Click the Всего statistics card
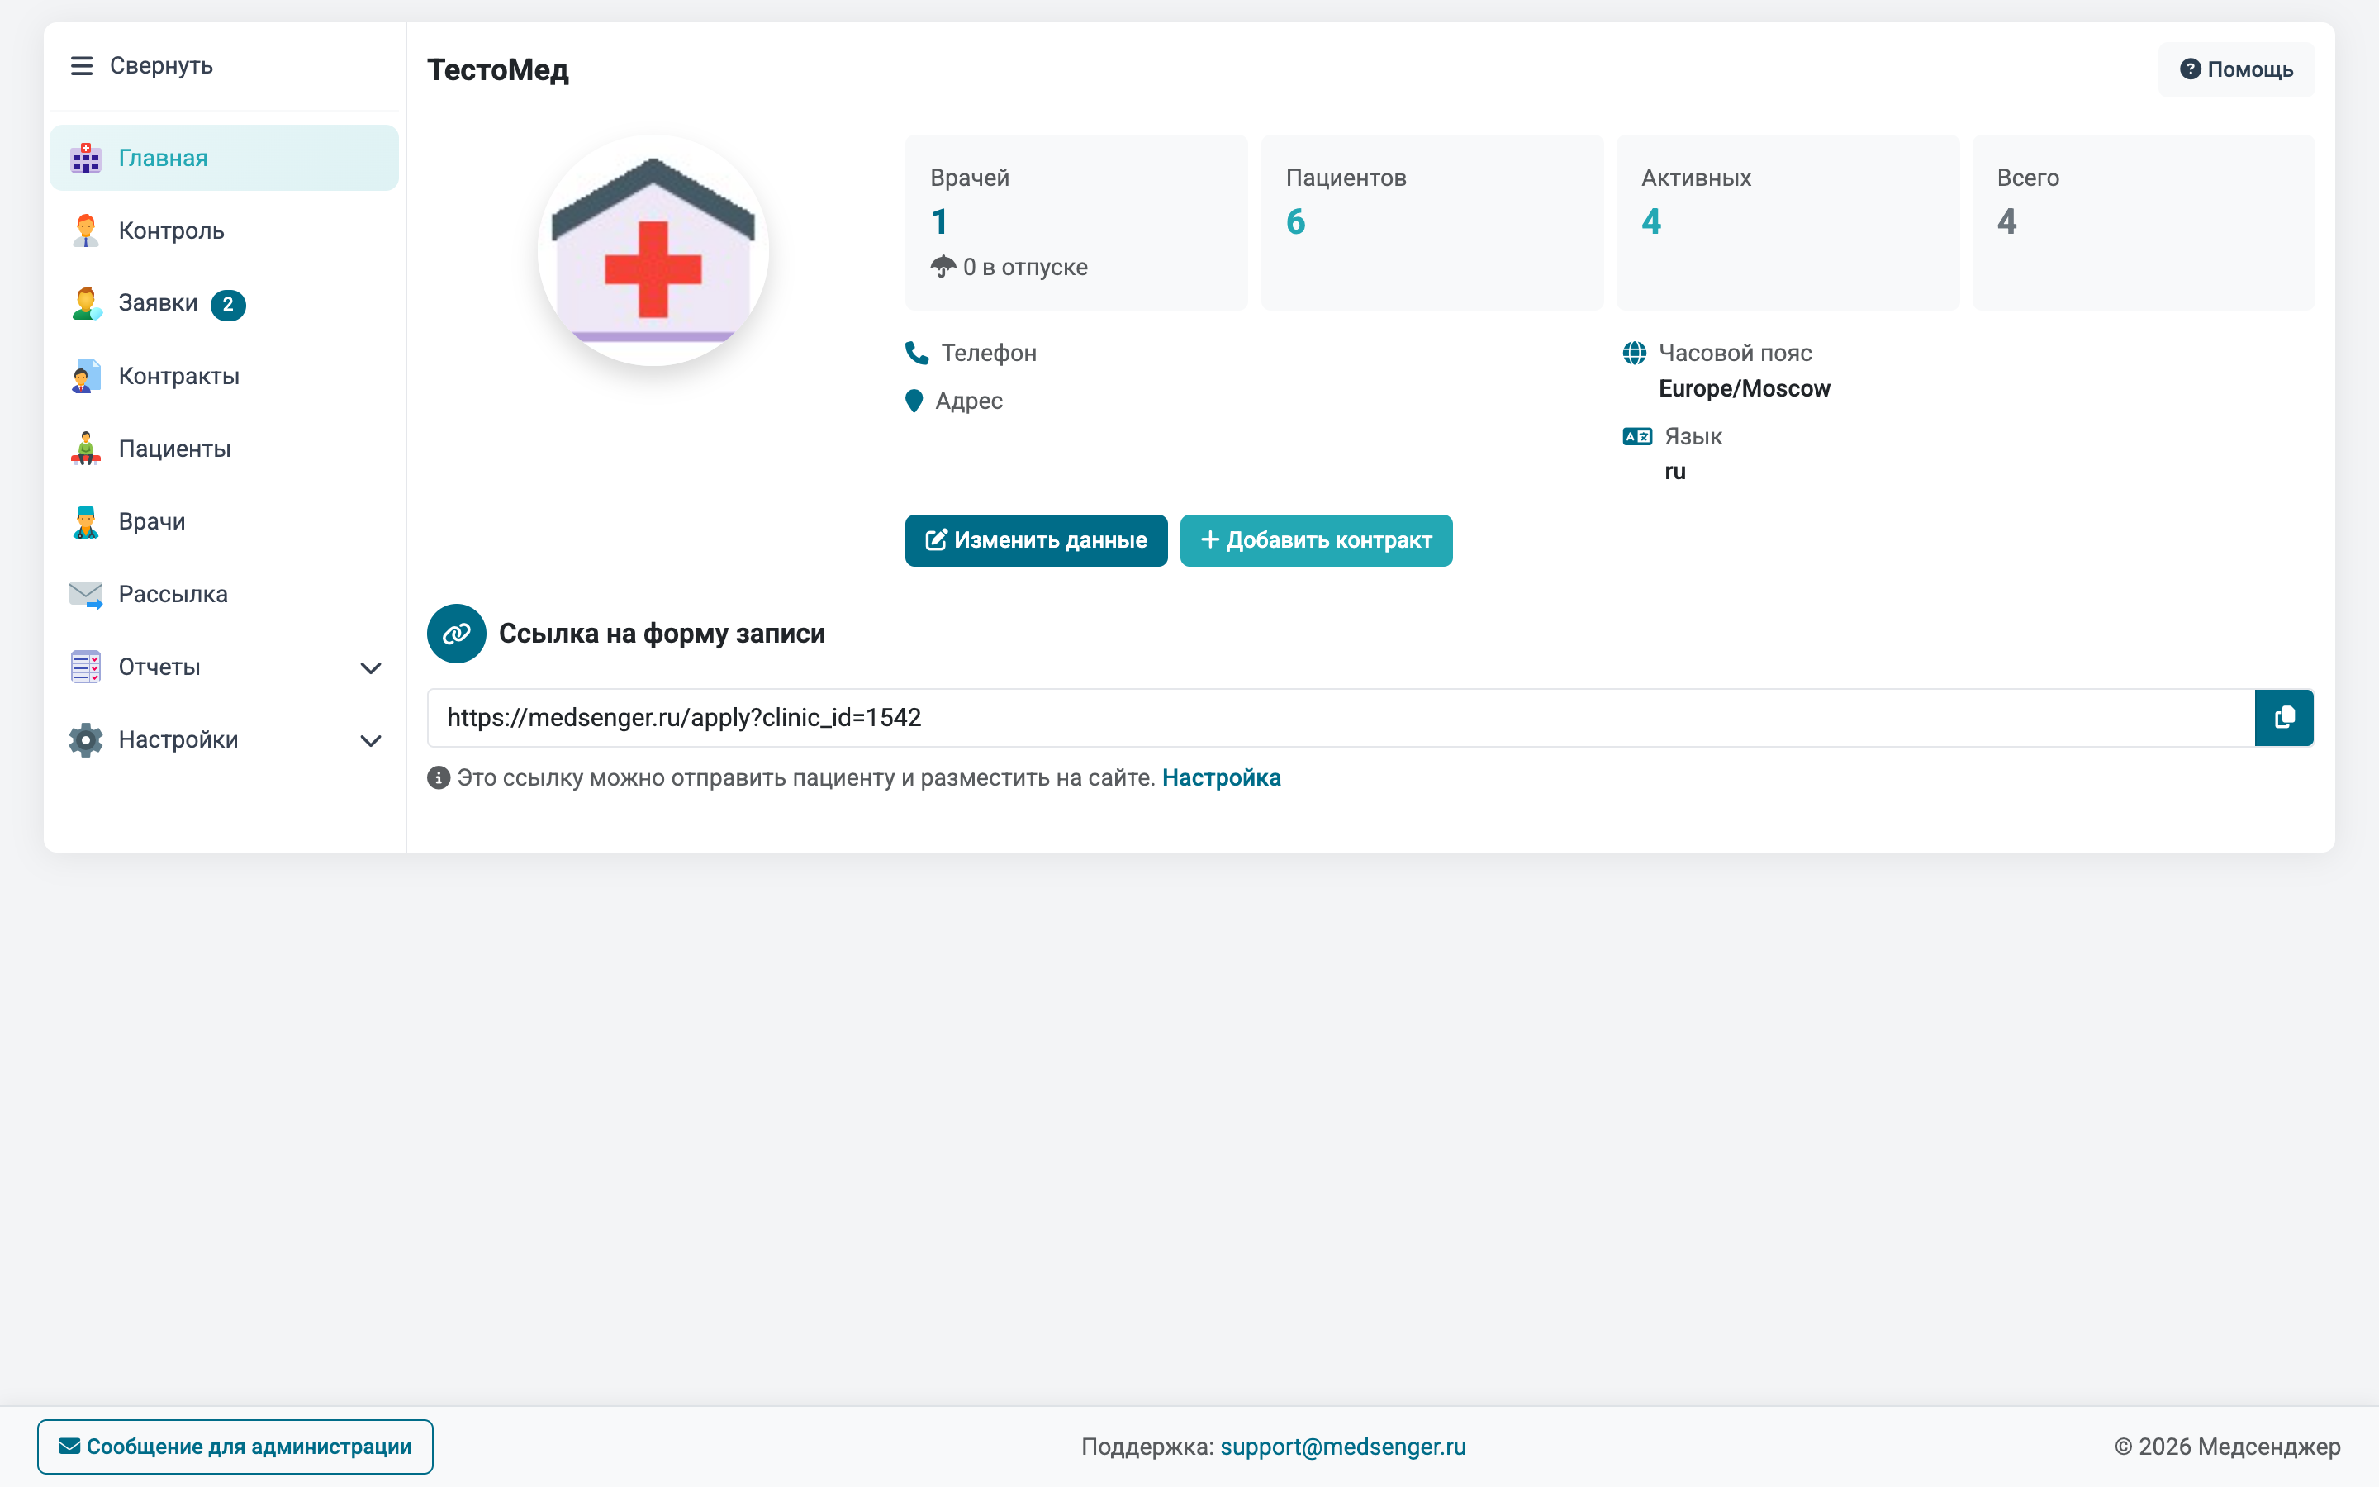The height and width of the screenshot is (1487, 2379). click(2143, 222)
